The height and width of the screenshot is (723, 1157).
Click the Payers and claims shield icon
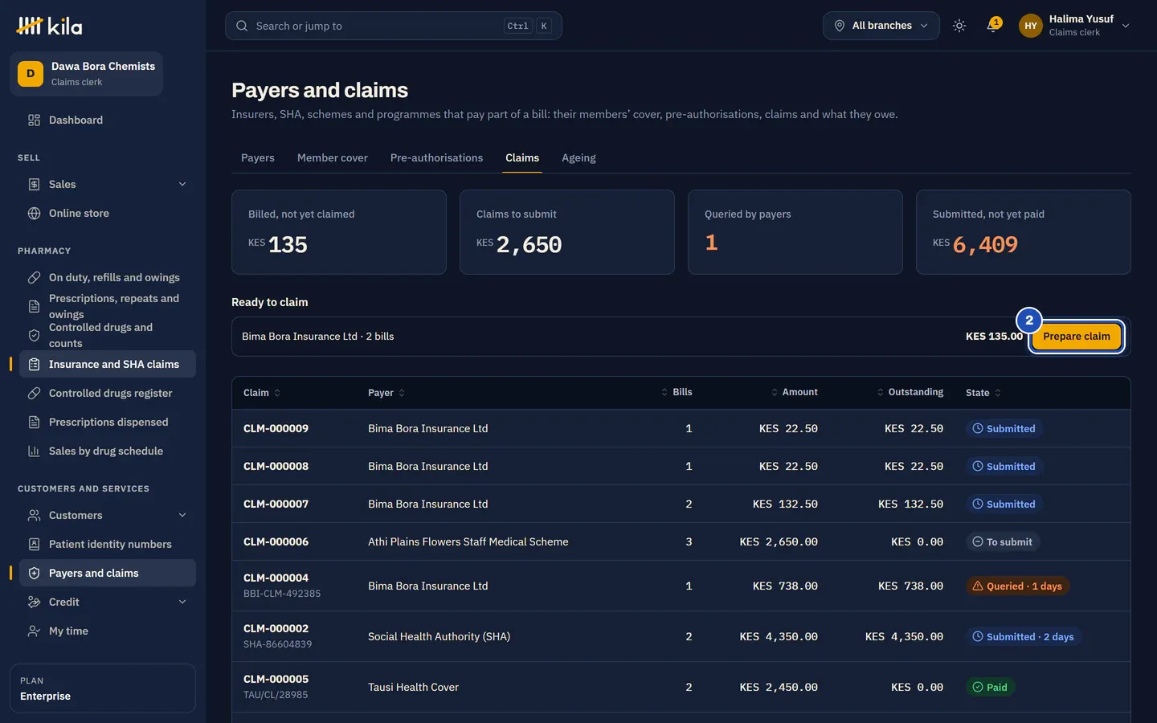point(34,573)
